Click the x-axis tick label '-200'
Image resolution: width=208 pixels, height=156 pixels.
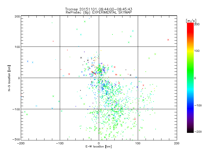pyautogui.click(x=21, y=143)
